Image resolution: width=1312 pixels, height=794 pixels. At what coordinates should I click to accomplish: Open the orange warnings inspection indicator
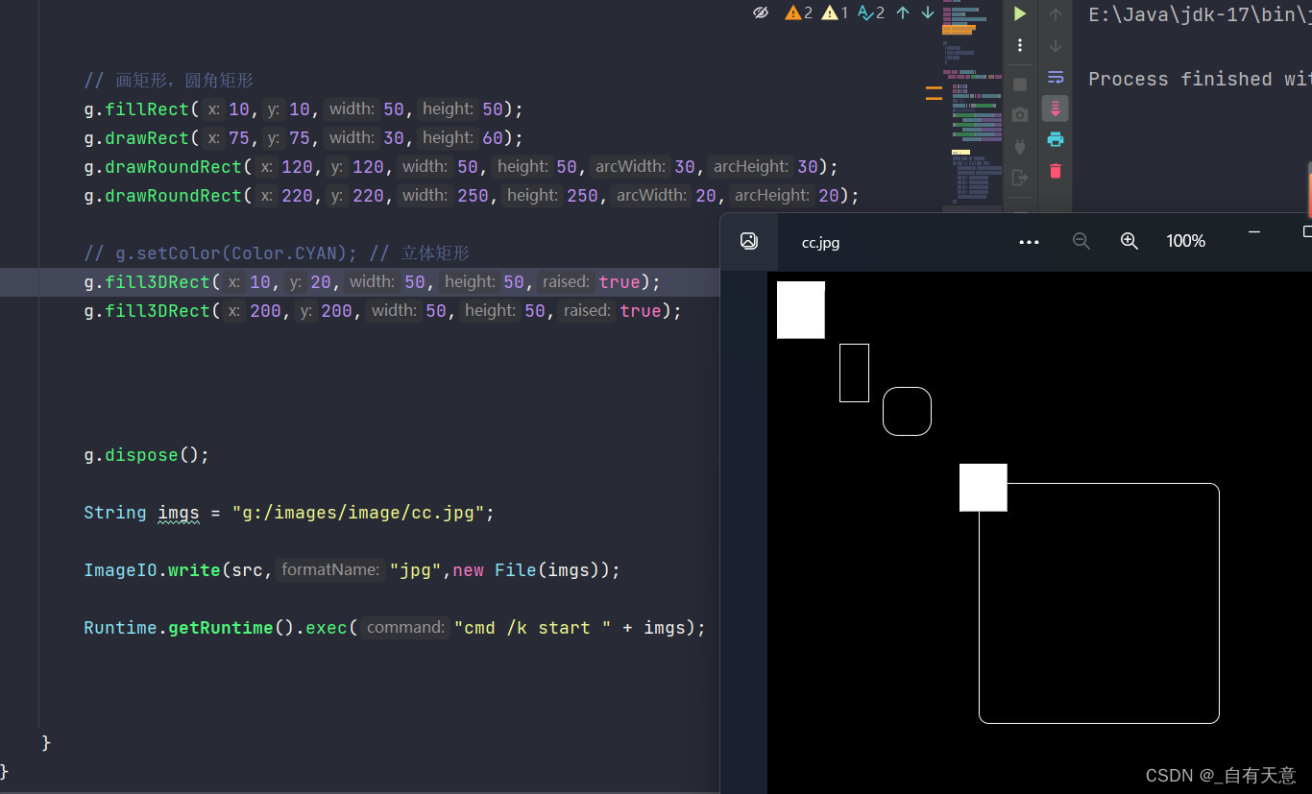pos(799,12)
